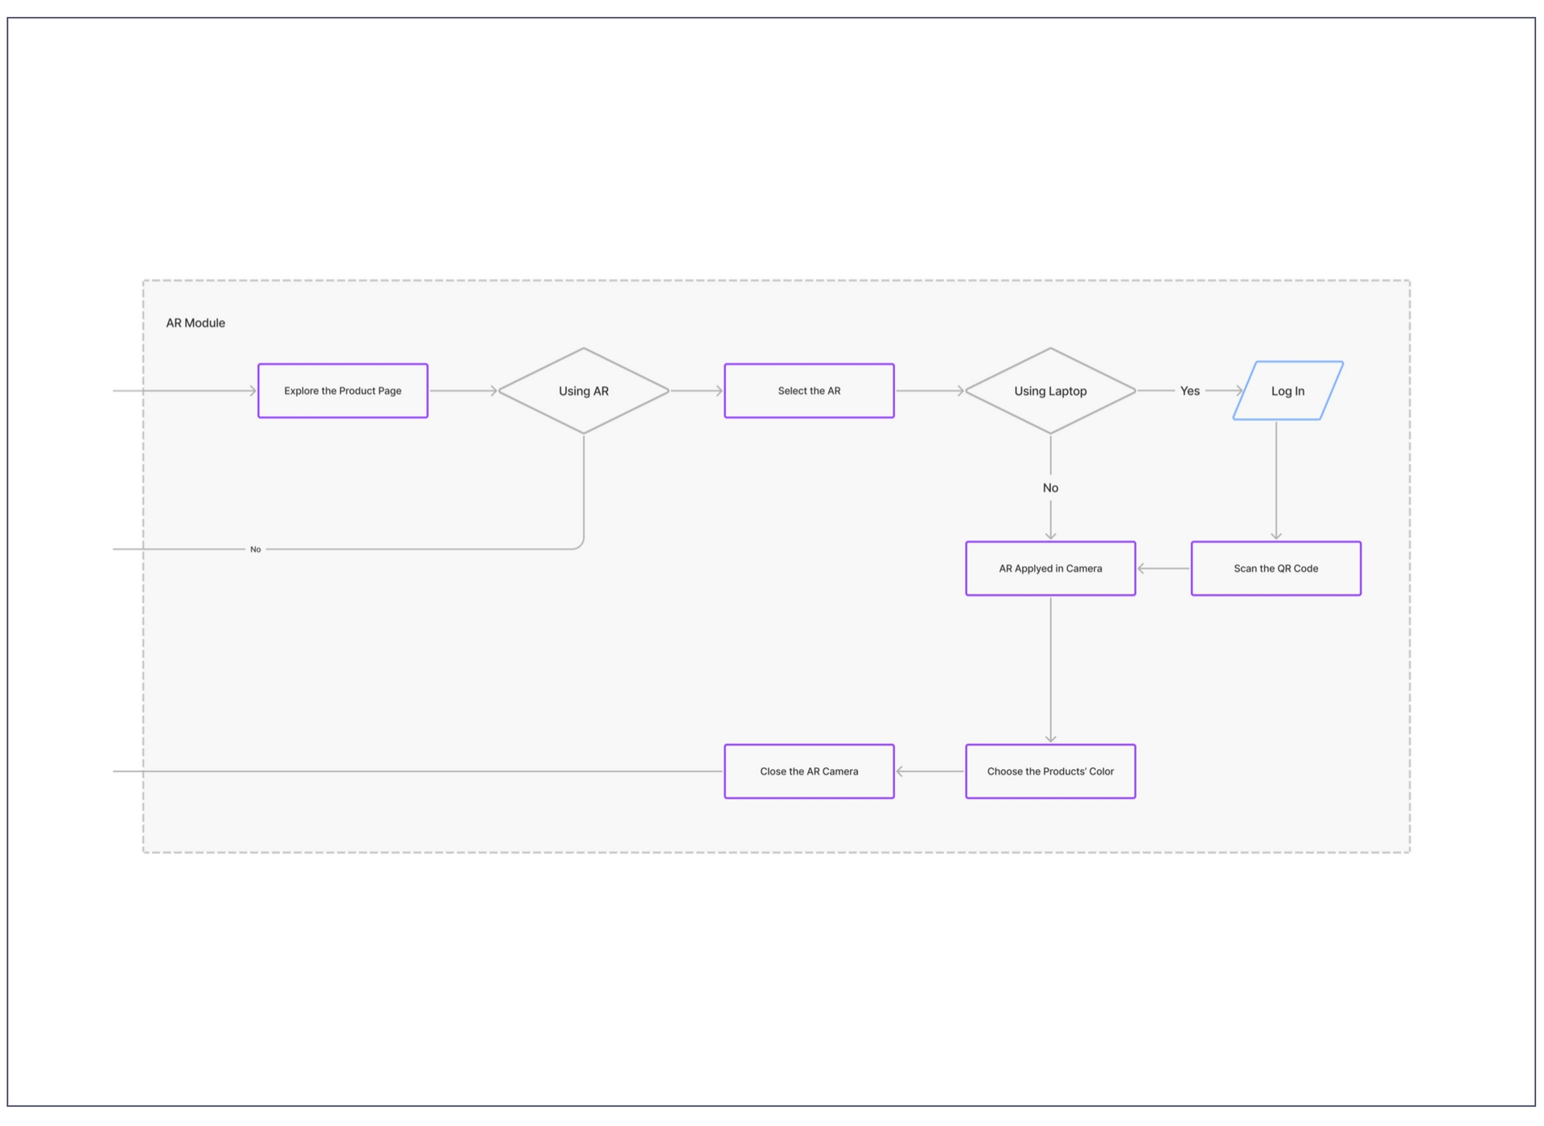
Task: Click the arrow from Select the AR to Using Laptop
Action: click(930, 391)
